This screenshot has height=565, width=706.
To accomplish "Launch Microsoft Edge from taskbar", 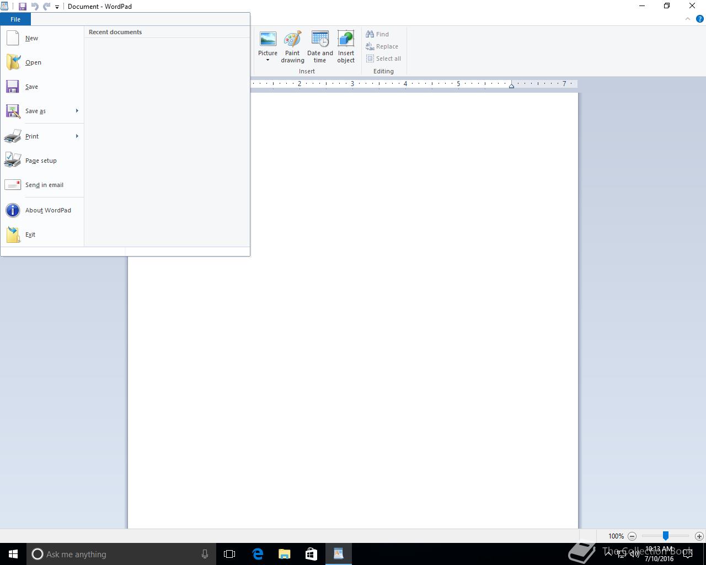I will point(258,554).
